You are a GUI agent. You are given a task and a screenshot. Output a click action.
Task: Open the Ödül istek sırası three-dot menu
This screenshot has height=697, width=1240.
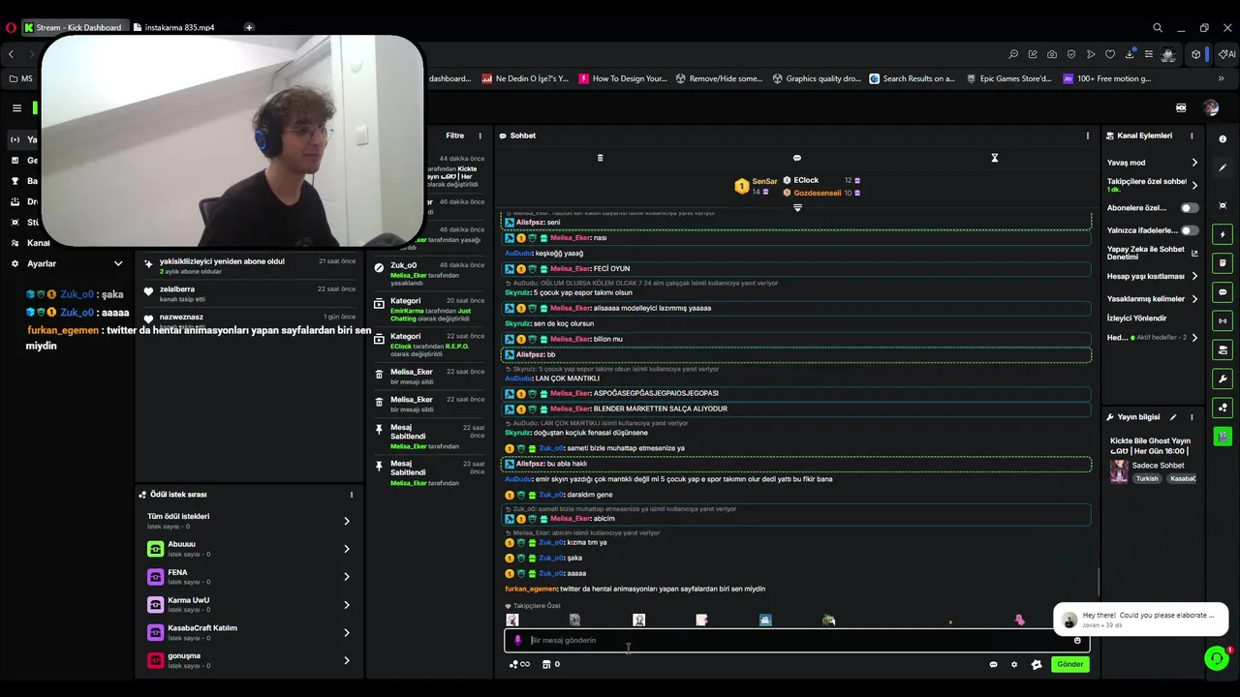coord(352,495)
